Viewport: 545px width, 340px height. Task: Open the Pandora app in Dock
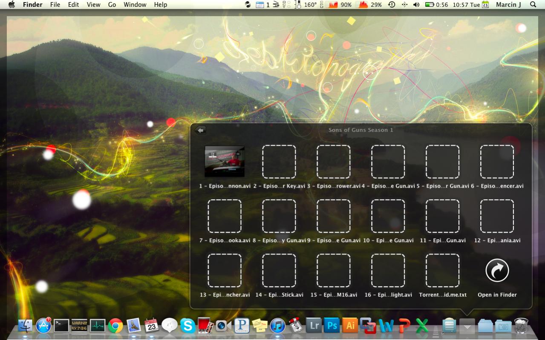coord(242,326)
